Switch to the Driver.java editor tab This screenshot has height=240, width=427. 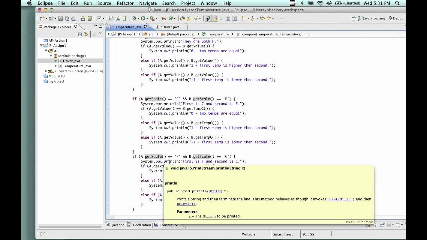click(x=170, y=27)
